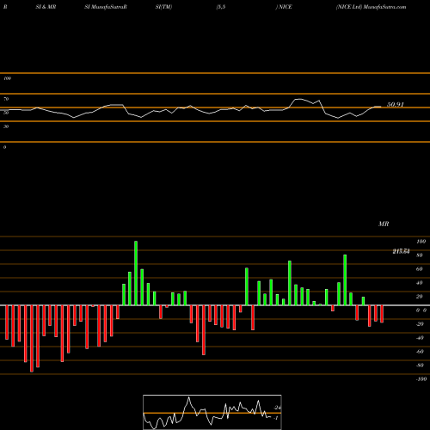This screenshot has width=430, height=430.
Task: Click the -60 label on histogram axis
Action: 420,352
